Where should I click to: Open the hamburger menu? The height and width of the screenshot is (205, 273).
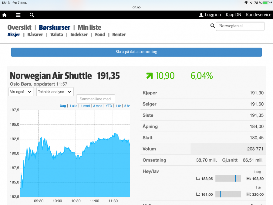point(18,15)
